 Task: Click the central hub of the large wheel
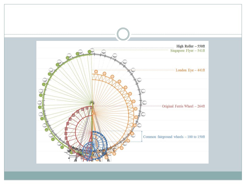pos(92,103)
